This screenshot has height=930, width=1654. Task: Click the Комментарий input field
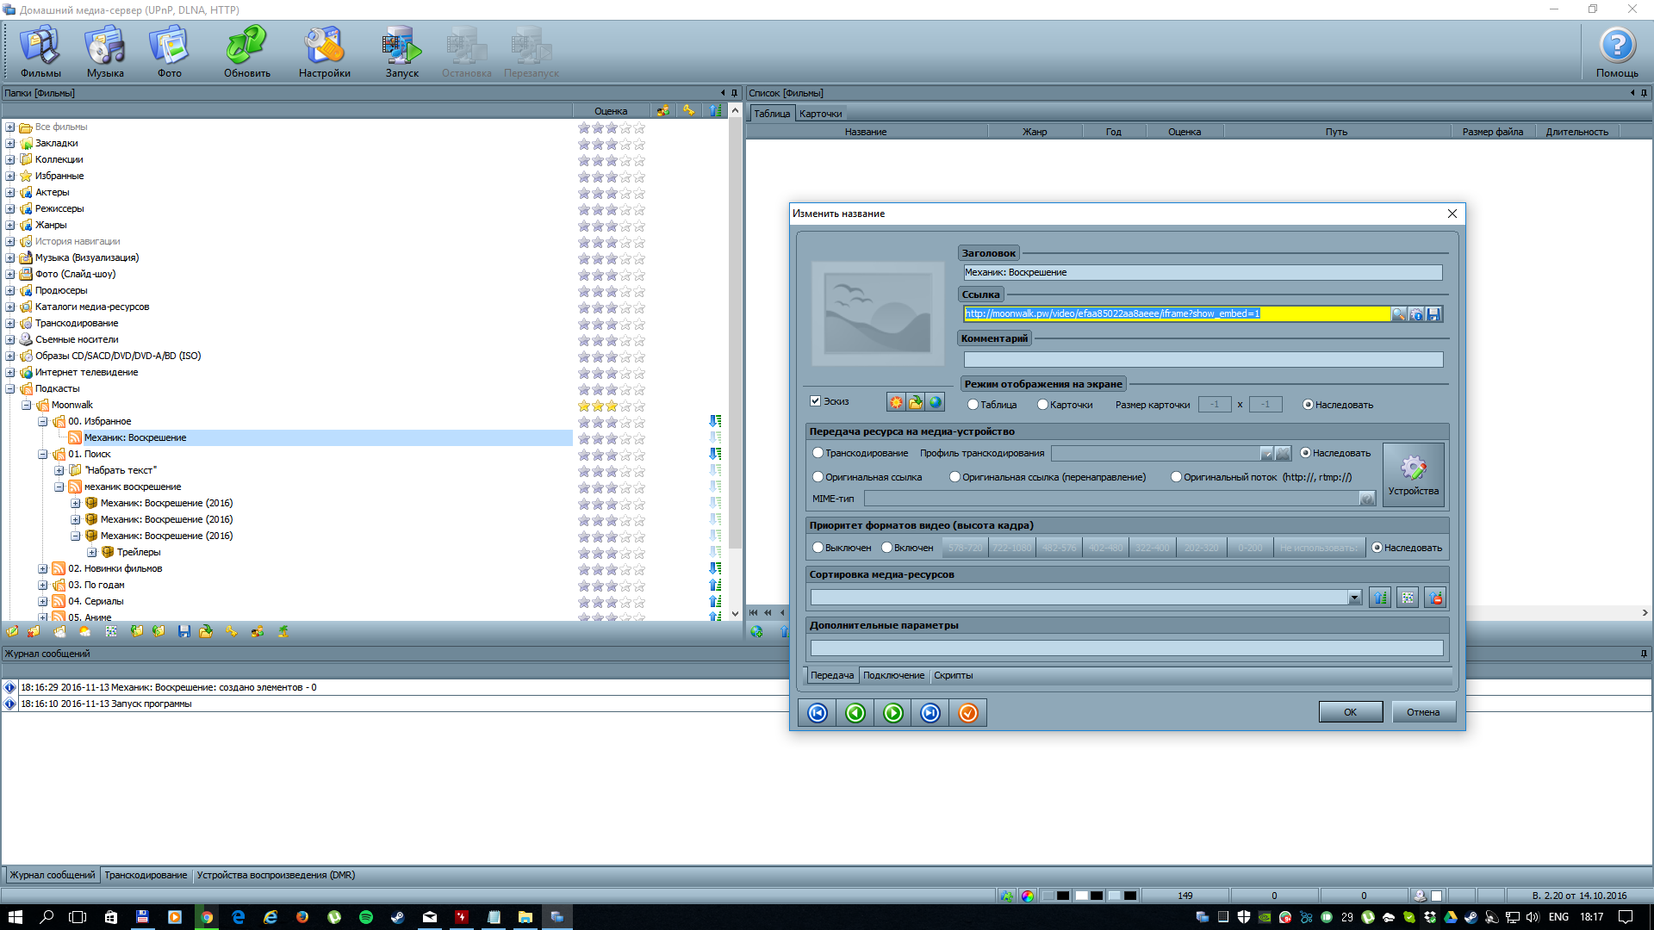[x=1203, y=360]
